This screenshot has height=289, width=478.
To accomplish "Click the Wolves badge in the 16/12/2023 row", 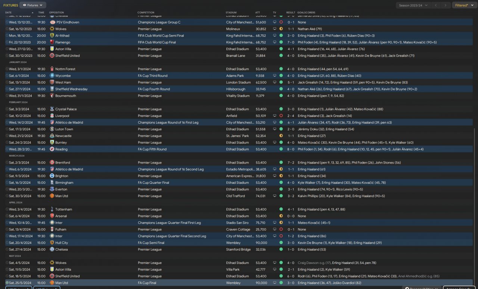I will (52, 29).
